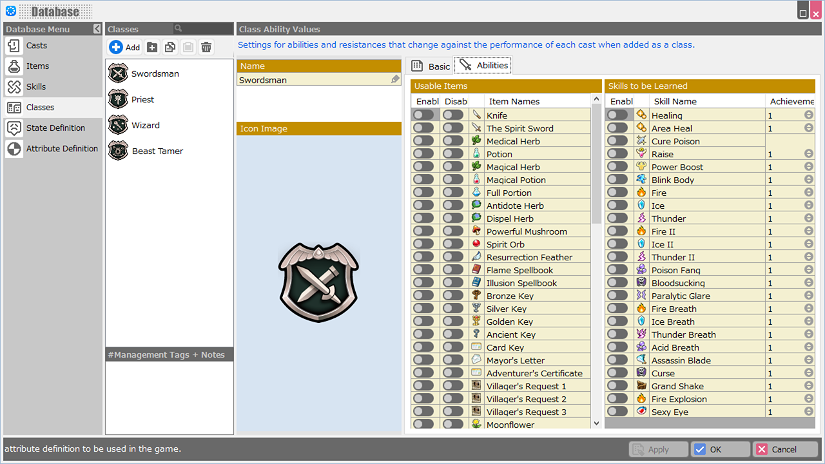Switch to the Abilities tab

(x=483, y=66)
